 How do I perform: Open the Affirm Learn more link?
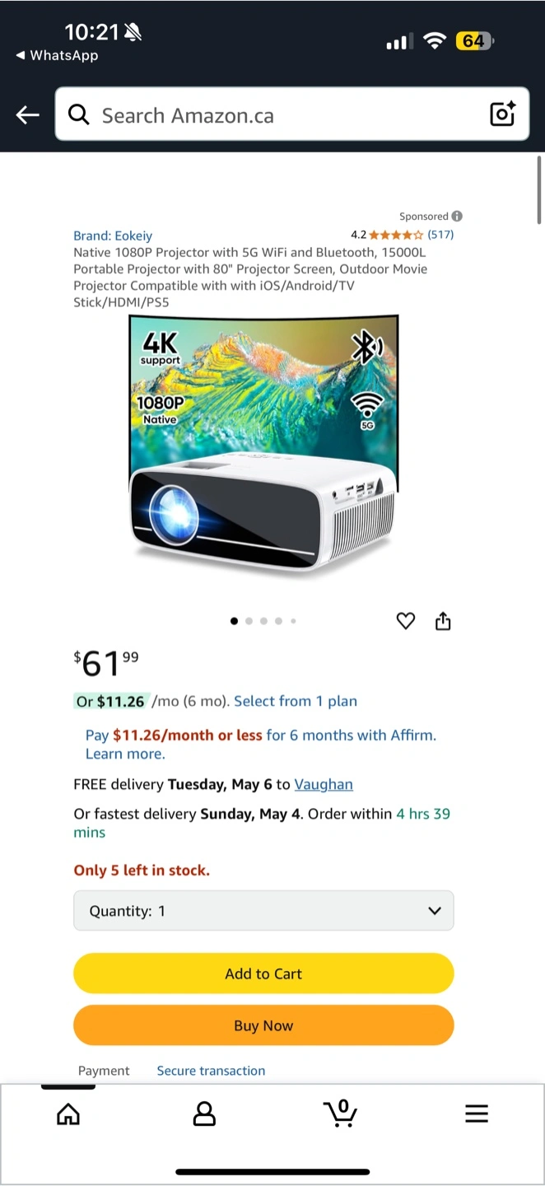(125, 754)
